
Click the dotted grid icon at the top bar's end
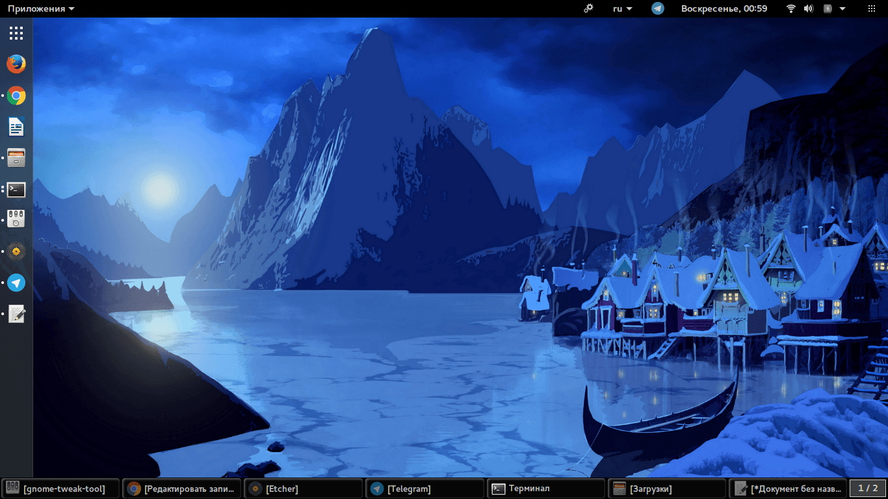[x=873, y=8]
